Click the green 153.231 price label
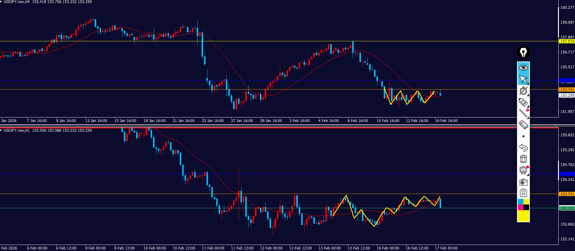 (567, 209)
